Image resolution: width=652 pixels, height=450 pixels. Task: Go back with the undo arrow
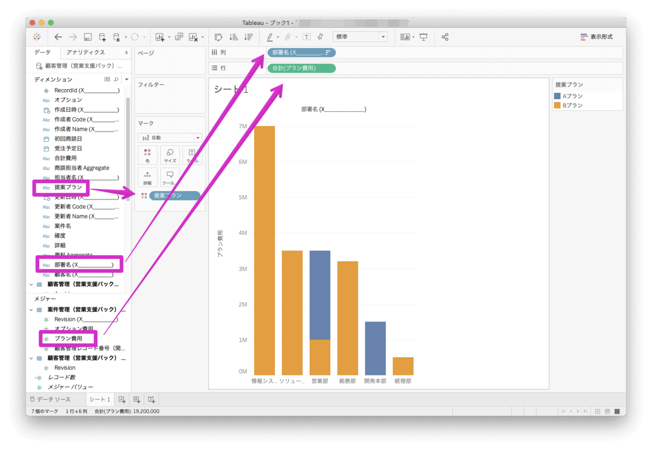58,37
